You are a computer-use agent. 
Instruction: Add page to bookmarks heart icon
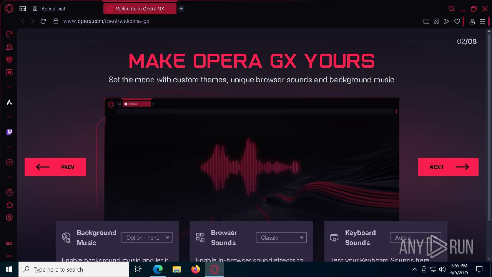coord(457,22)
